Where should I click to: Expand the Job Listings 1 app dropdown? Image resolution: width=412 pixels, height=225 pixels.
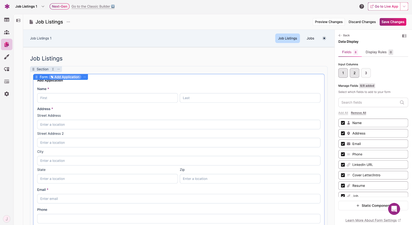[x=43, y=6]
